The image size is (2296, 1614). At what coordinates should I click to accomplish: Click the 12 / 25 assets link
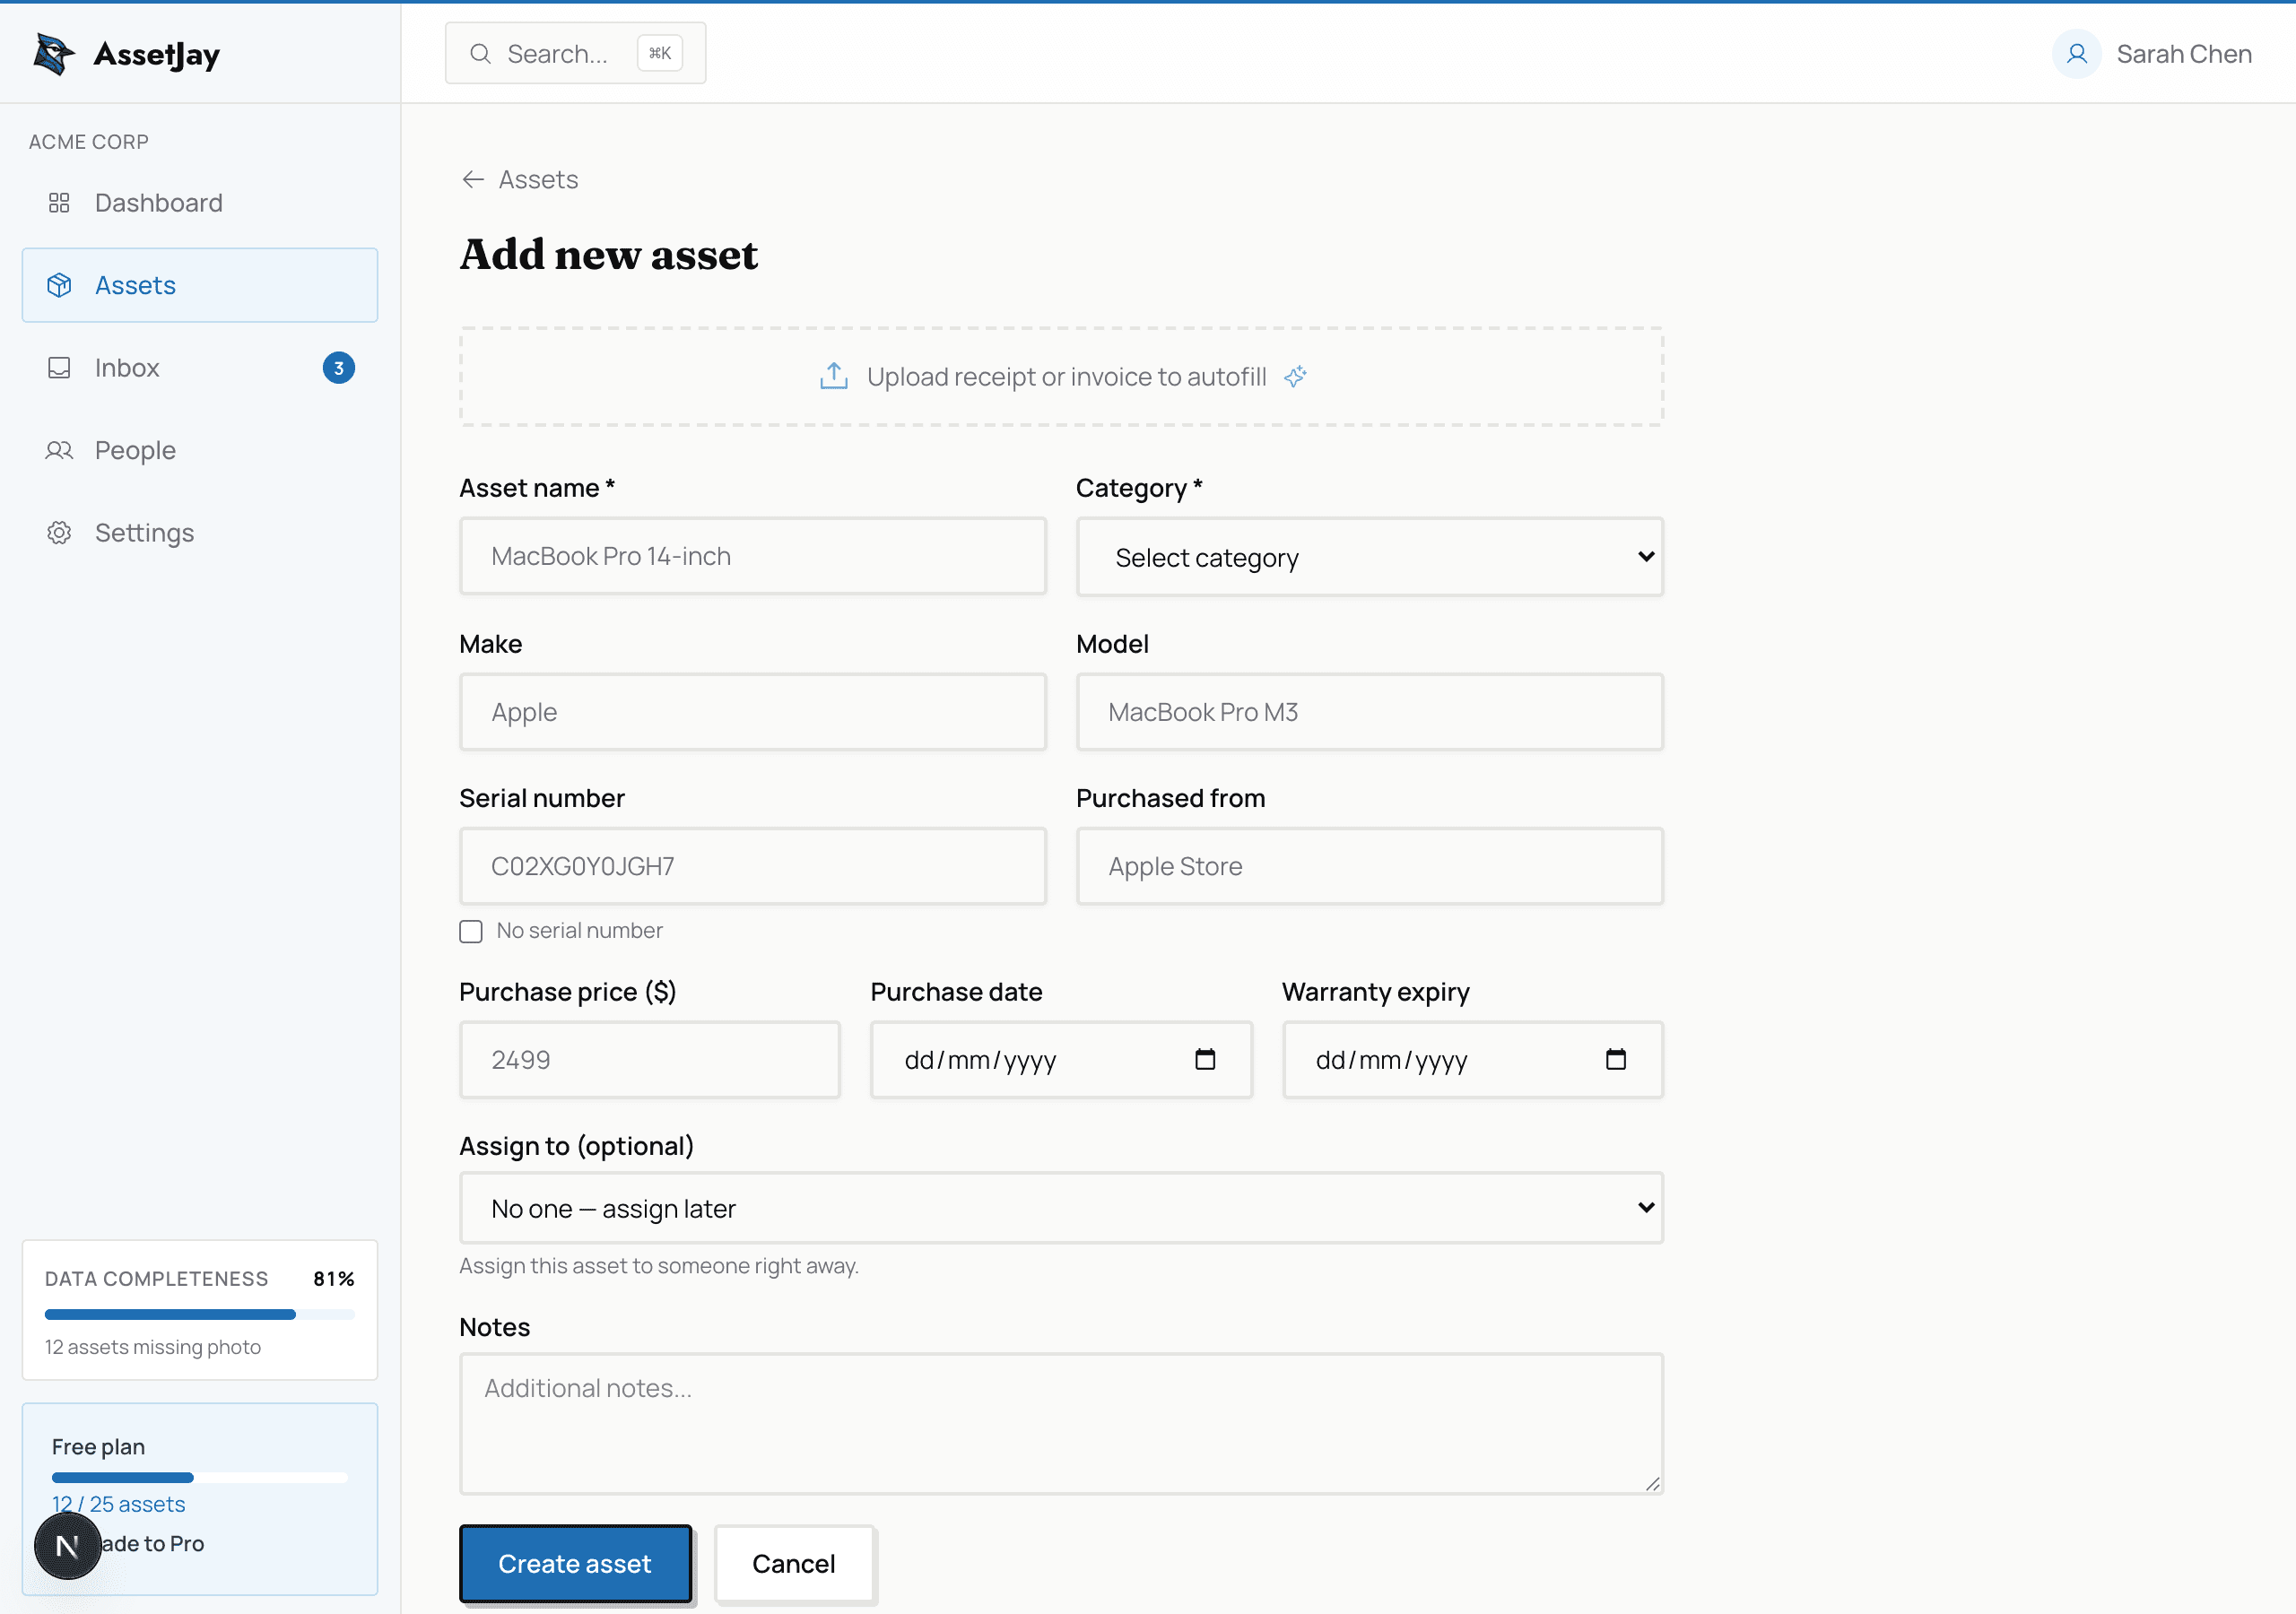point(118,1503)
